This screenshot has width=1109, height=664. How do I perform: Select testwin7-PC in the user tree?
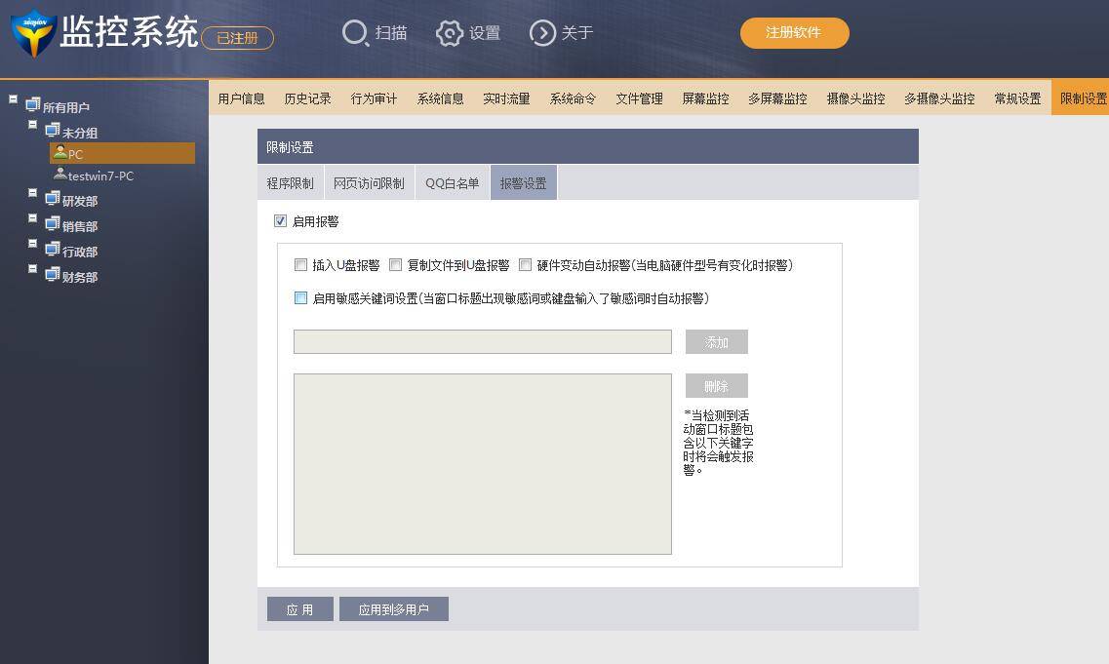[100, 176]
